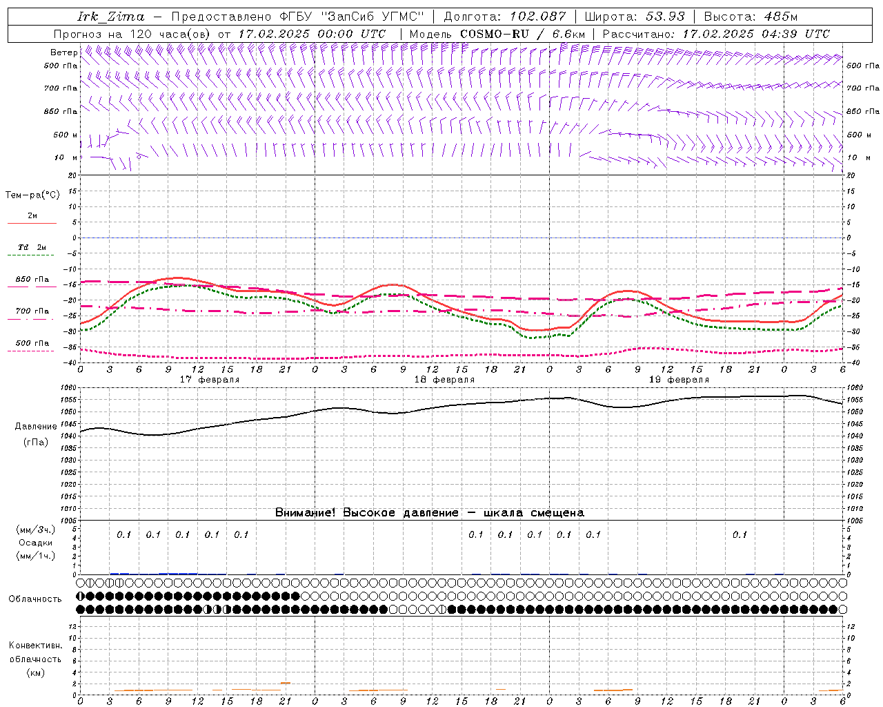
Task: Select the text "Предоставлено ФГБУ "ЗапСиб УГМС""
Action: click(x=297, y=17)
